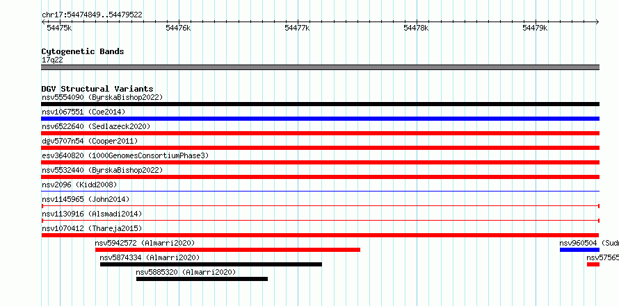Open the nsv1145965 (John2014) label
The image size is (619, 306).
point(86,199)
